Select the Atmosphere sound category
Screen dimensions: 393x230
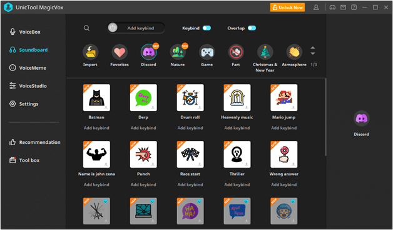click(294, 52)
